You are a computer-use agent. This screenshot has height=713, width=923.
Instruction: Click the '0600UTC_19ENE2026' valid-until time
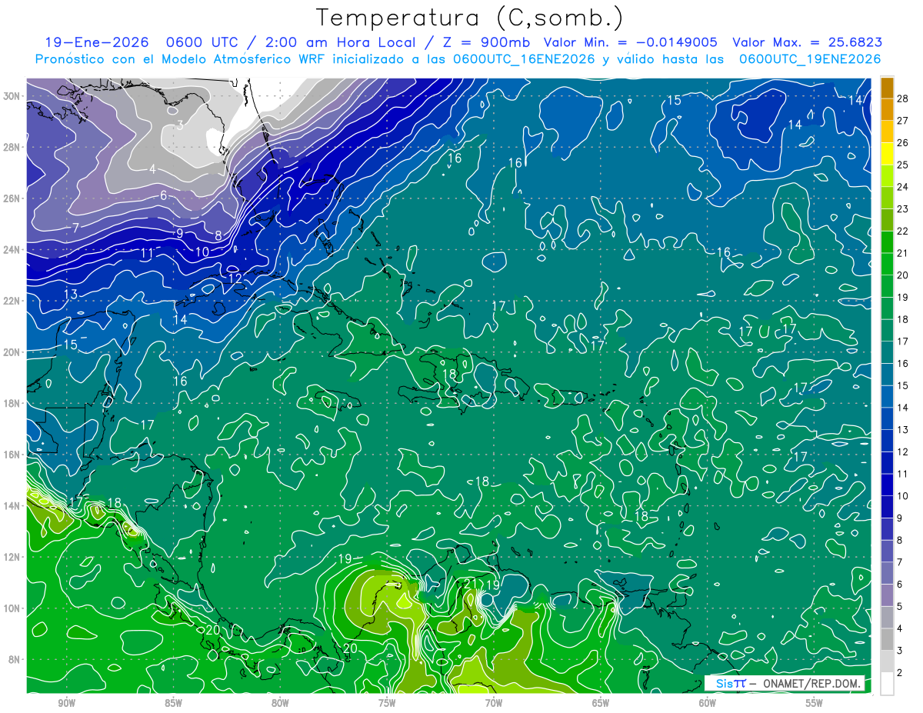pos(810,59)
